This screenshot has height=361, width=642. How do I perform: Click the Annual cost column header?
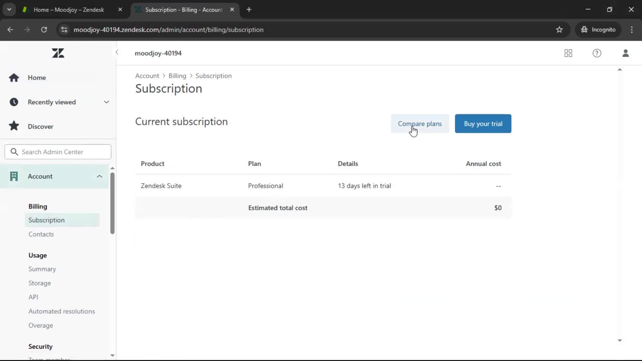pos(483,163)
